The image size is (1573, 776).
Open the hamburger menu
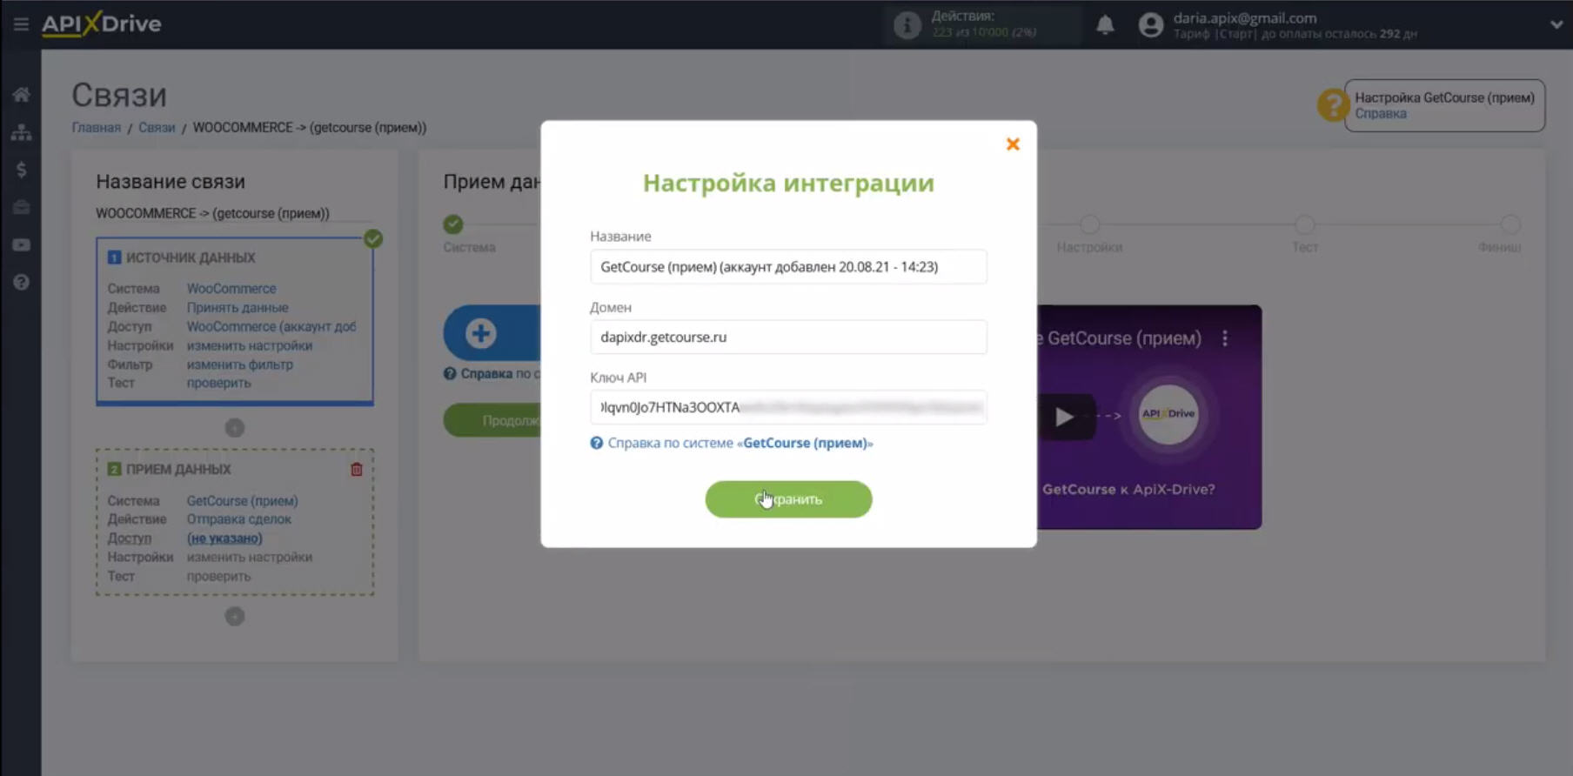tap(21, 23)
